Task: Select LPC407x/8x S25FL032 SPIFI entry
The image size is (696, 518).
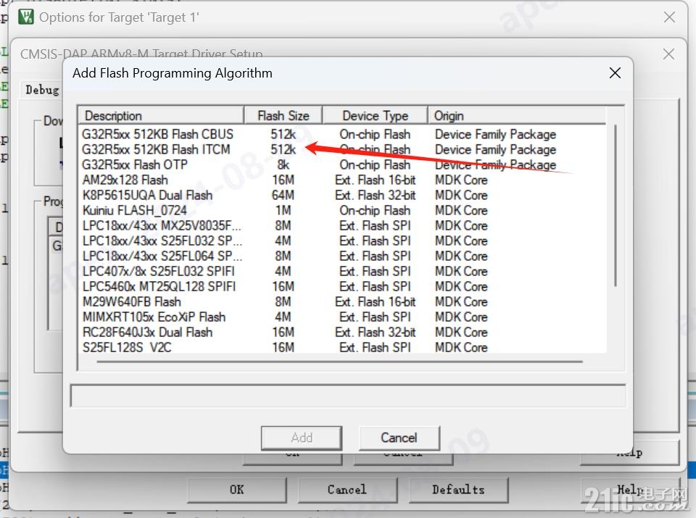Action: point(341,272)
